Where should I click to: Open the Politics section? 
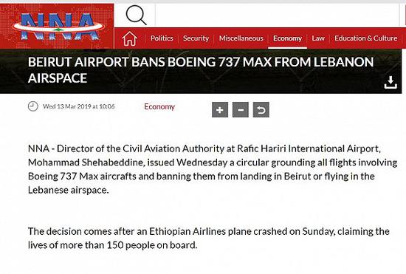coord(162,38)
